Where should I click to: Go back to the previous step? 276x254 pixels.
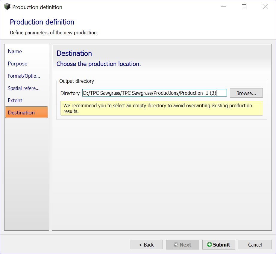pyautogui.click(x=146, y=244)
